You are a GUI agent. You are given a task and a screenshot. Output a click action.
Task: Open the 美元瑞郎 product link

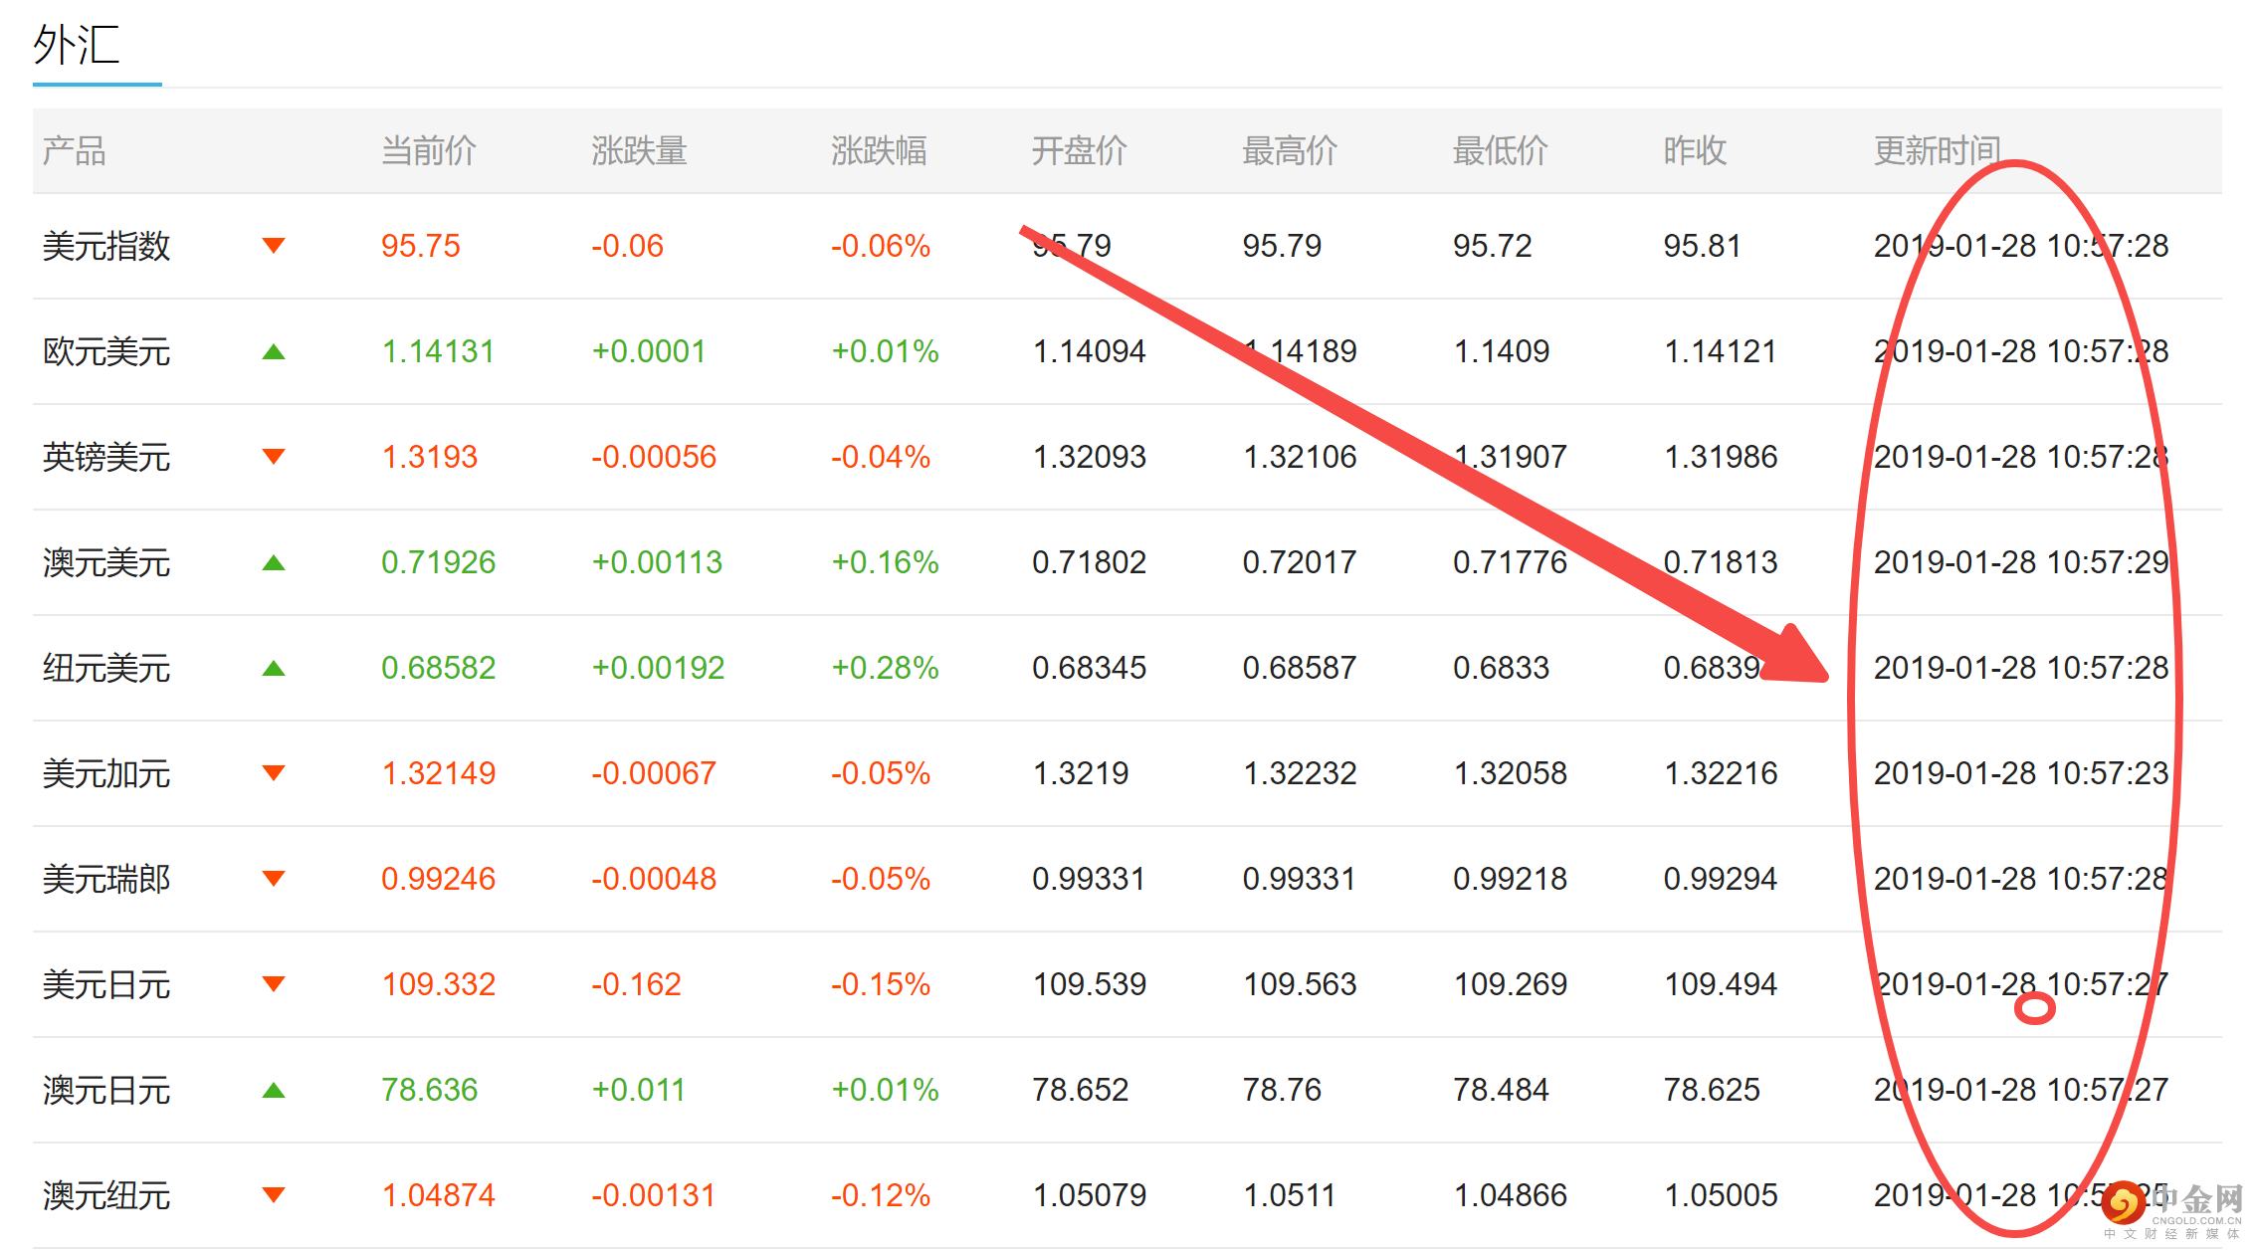tap(106, 879)
